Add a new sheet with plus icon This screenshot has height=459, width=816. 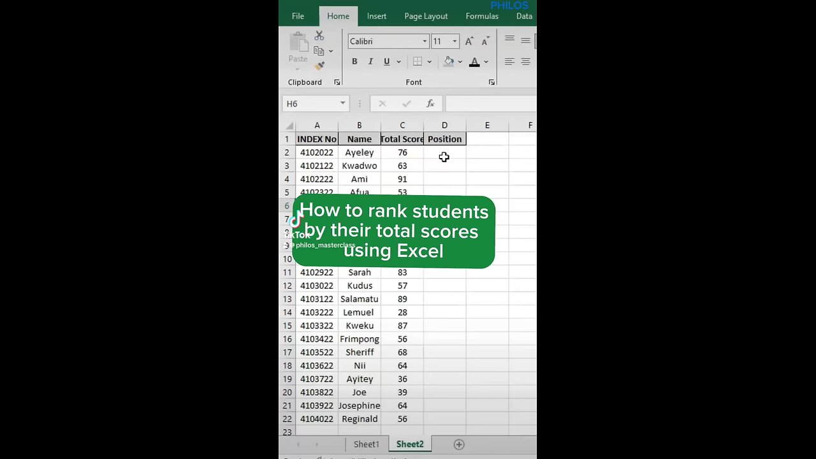coord(459,444)
